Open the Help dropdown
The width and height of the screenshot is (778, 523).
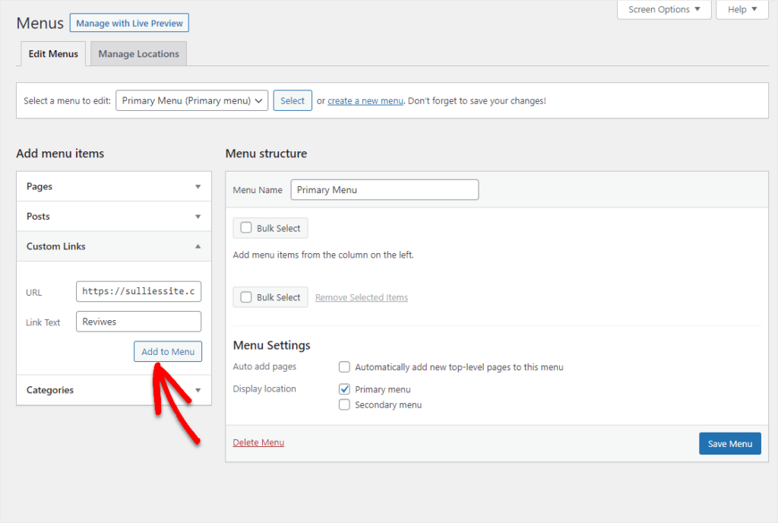coord(741,9)
